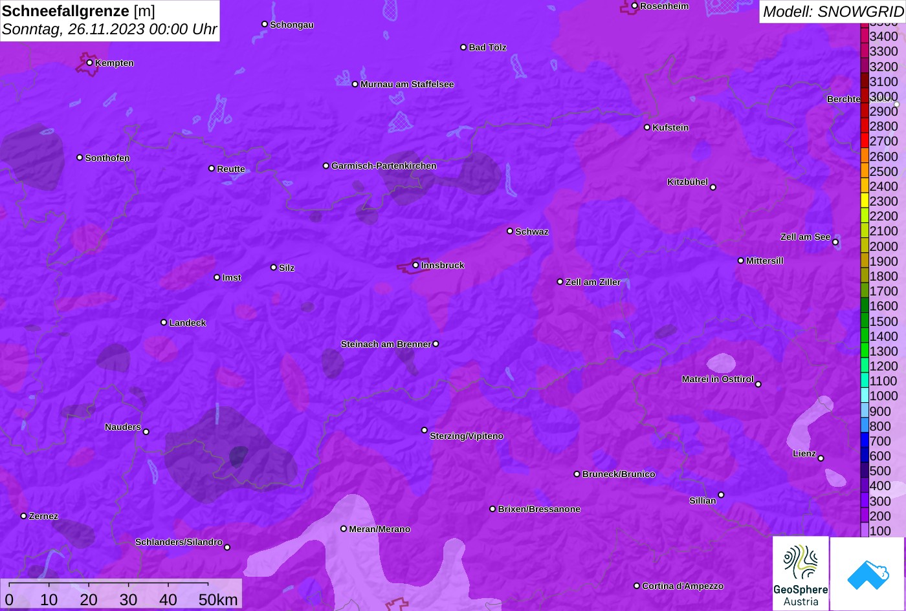The image size is (906, 611).
Task: Click the 500 legend value
Action: (880, 471)
